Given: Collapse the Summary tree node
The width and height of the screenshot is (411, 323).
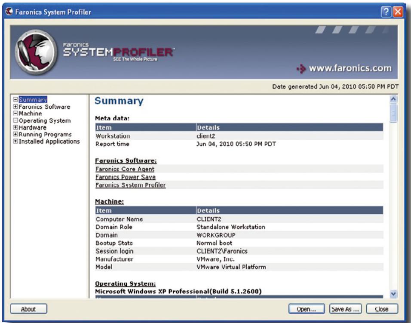Looking at the screenshot, I should tap(15, 100).
